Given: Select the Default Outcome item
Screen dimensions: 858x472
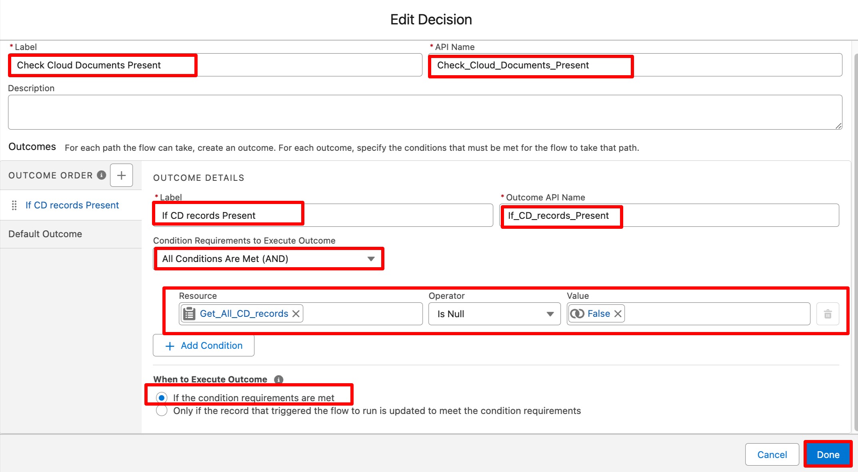Looking at the screenshot, I should 45,234.
